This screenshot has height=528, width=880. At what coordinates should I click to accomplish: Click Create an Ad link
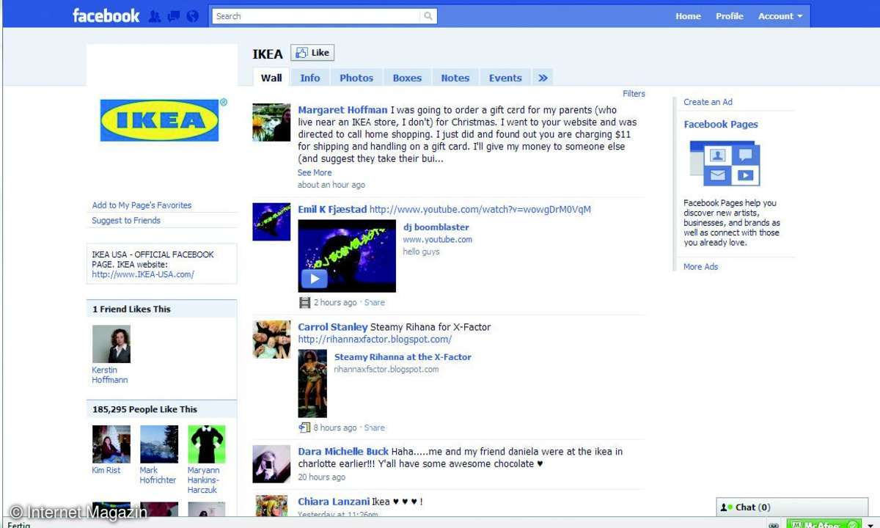tap(708, 102)
